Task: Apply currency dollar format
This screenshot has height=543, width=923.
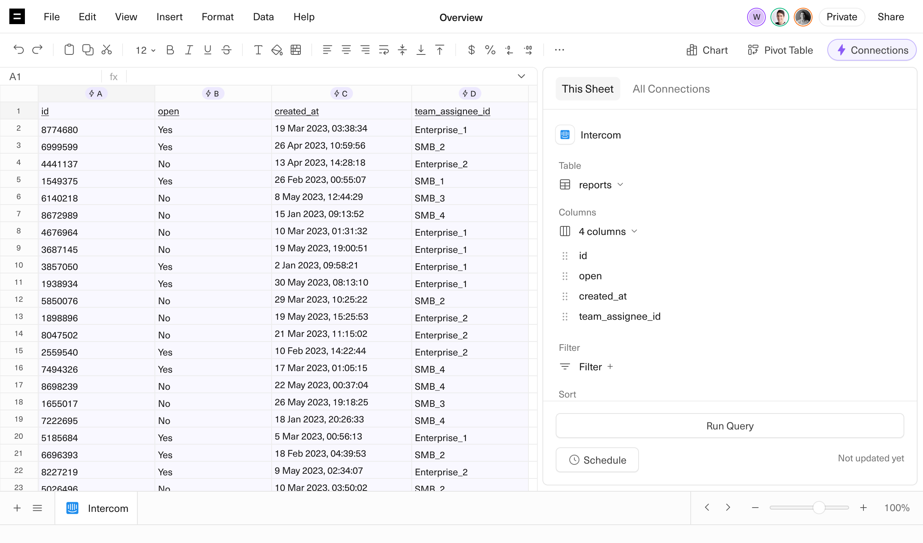Action: point(471,50)
